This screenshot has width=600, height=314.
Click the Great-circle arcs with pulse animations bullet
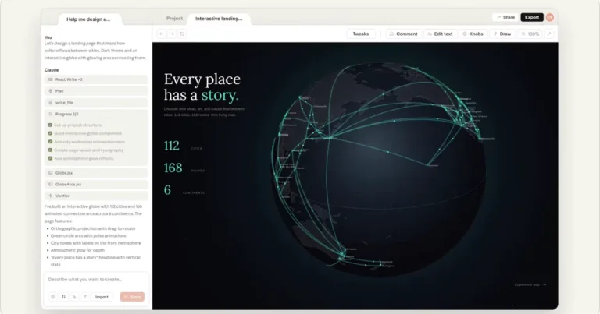[88, 236]
